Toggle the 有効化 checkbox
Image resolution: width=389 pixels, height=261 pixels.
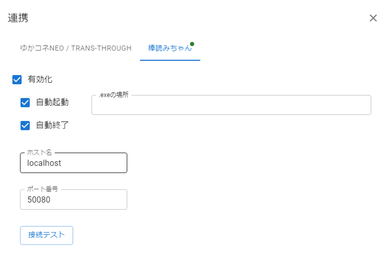pyautogui.click(x=17, y=80)
